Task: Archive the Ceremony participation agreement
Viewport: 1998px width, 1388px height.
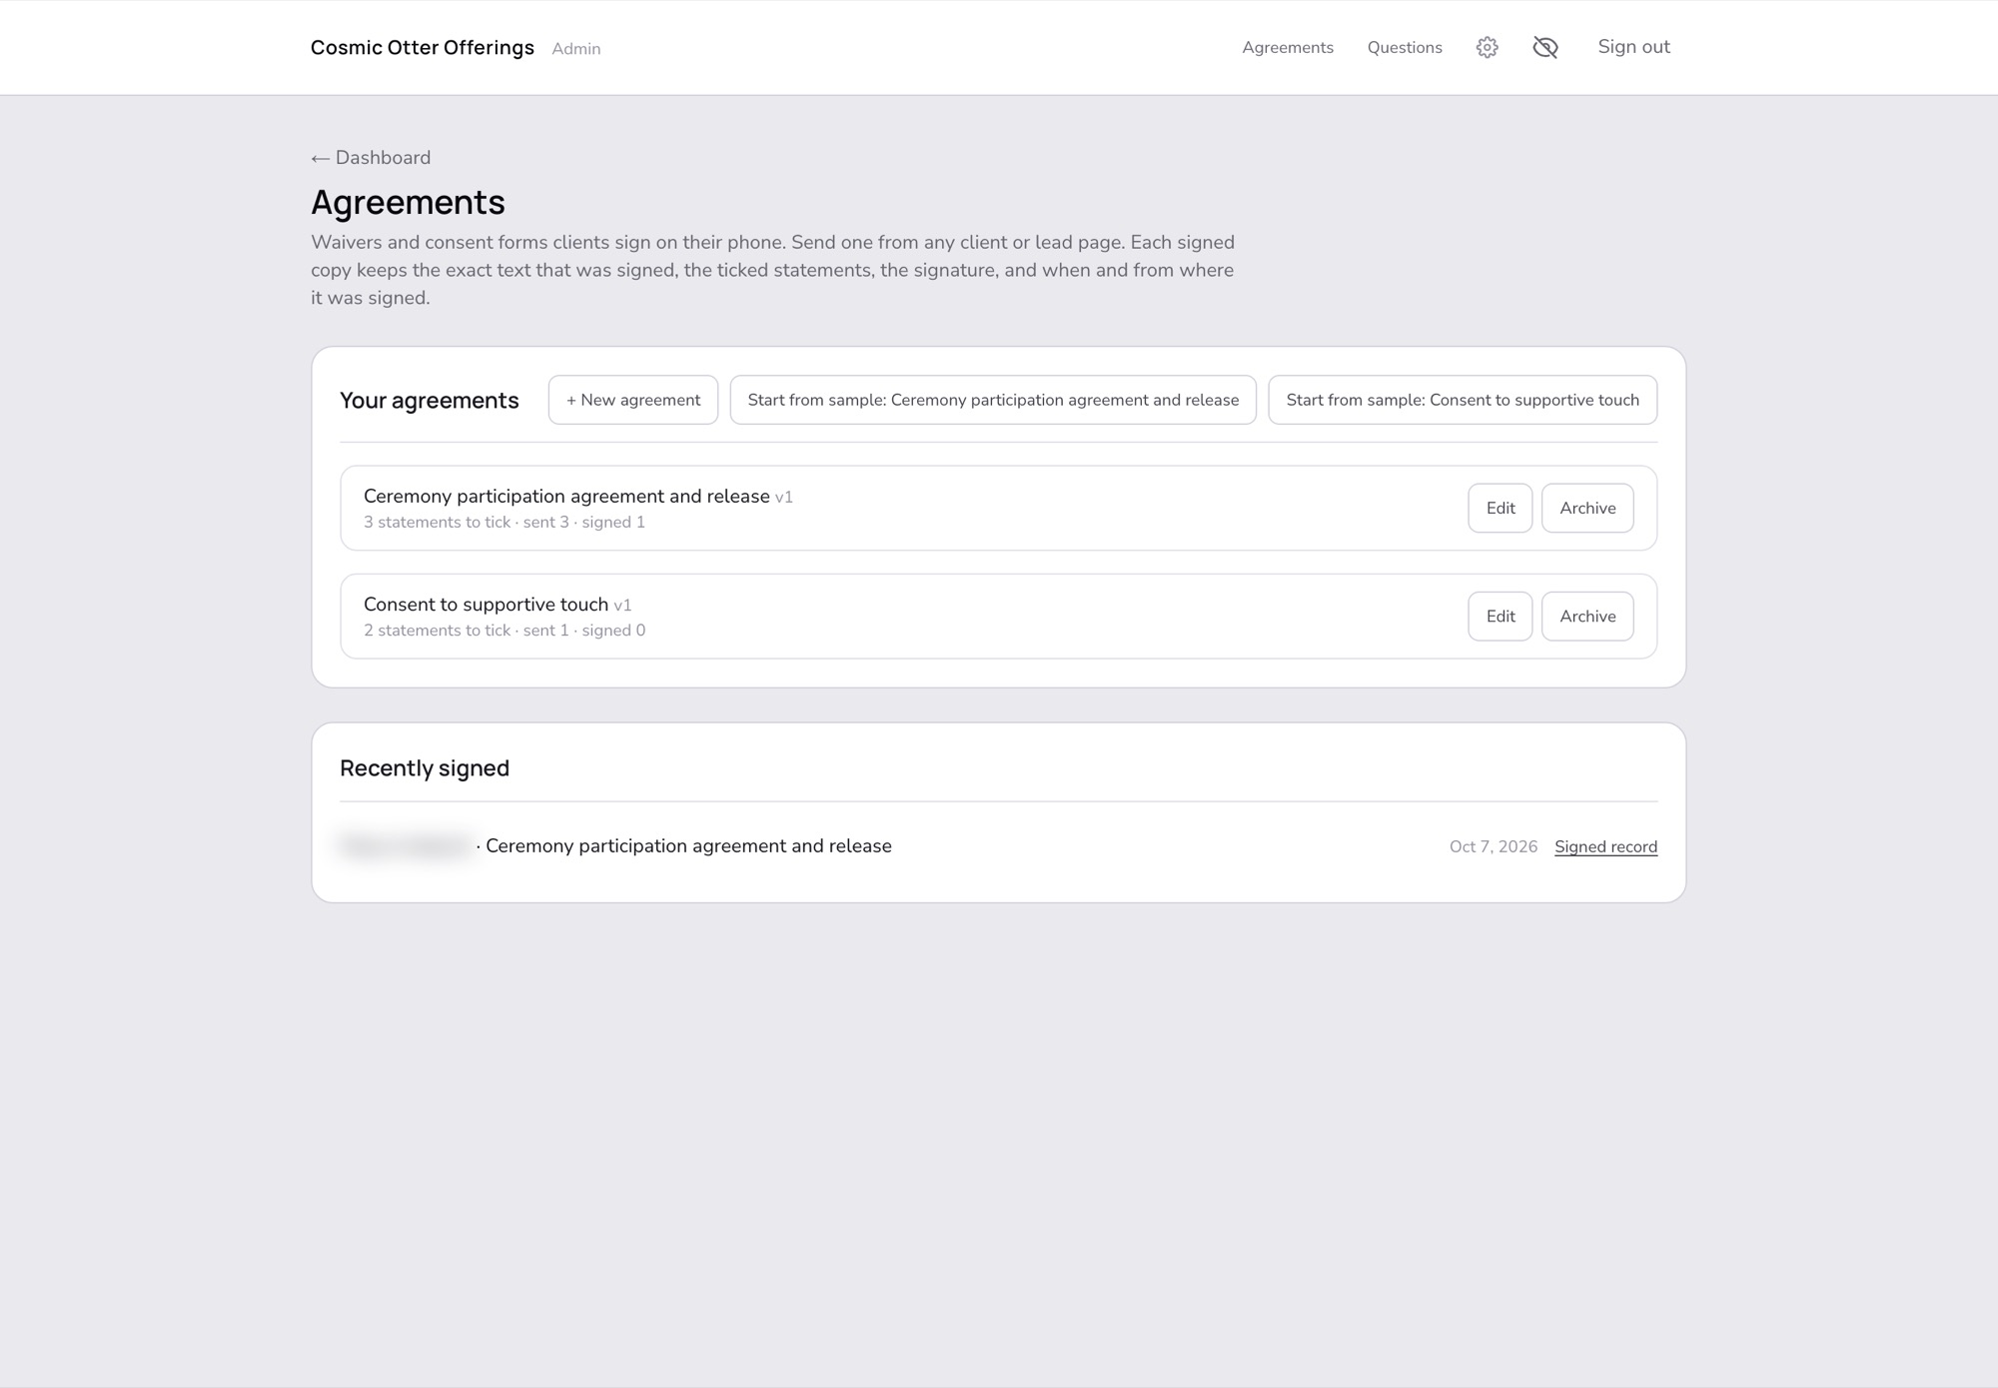Action: (1587, 508)
